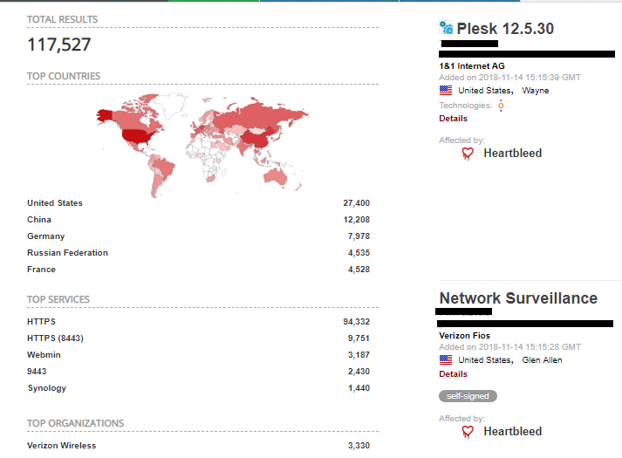Viewport: 622px width, 458px height.
Task: Open Details for the Verizon Fios result
Action: 453,374
